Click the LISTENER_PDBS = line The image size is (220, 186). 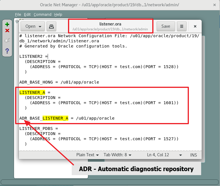coord(39,128)
